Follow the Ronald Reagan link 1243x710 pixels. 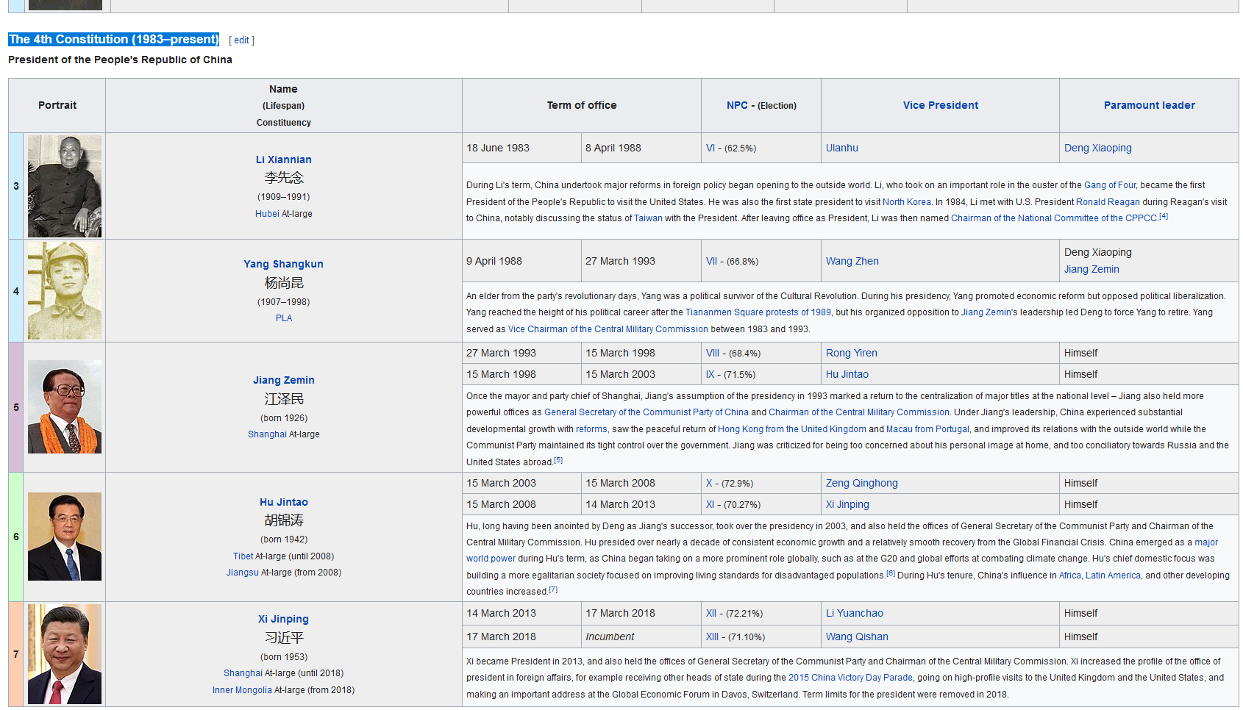tap(1108, 202)
